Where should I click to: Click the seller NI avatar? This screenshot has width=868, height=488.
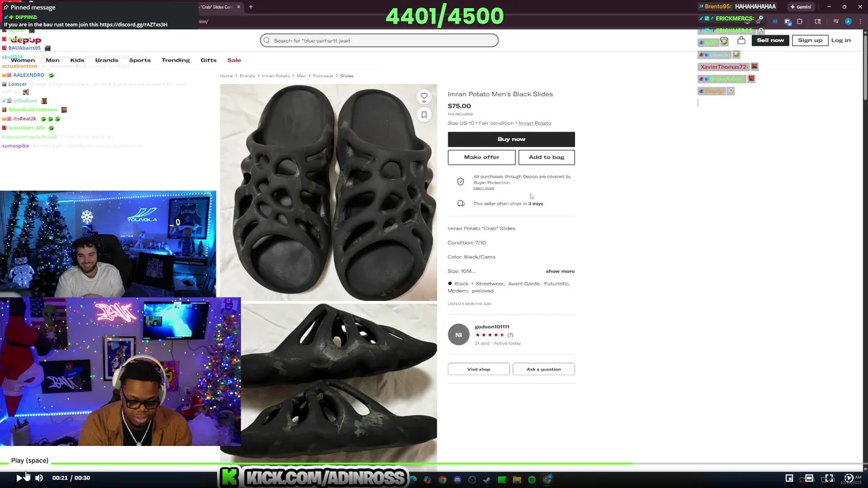click(458, 335)
